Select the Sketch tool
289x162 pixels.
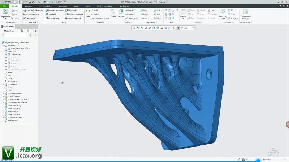[x=113, y=13]
